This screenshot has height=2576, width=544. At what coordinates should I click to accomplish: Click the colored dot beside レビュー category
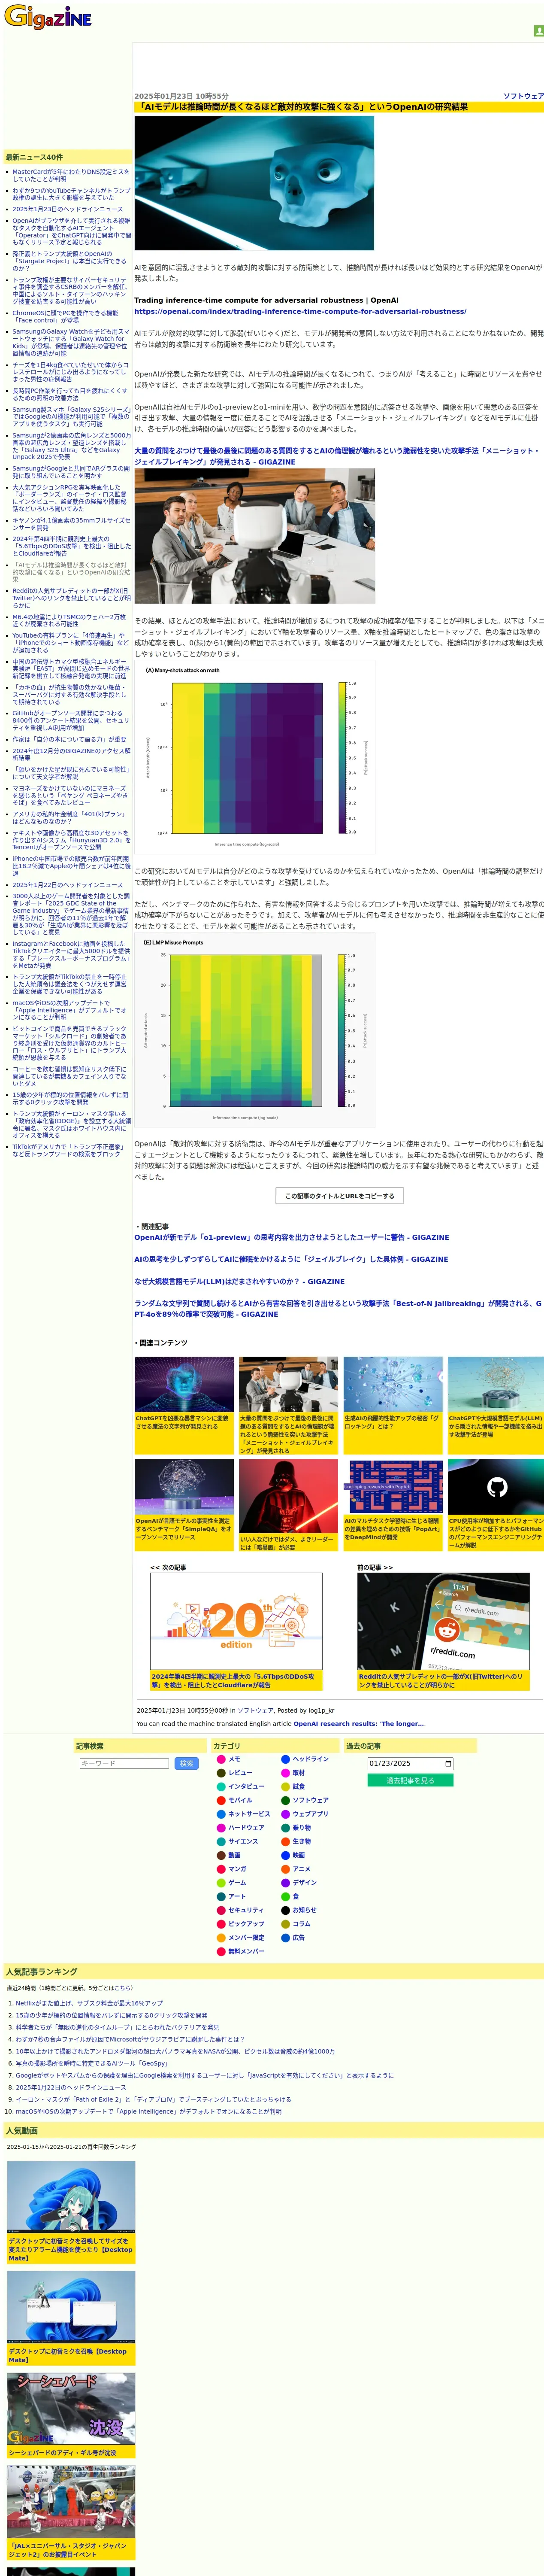pyautogui.click(x=221, y=1773)
